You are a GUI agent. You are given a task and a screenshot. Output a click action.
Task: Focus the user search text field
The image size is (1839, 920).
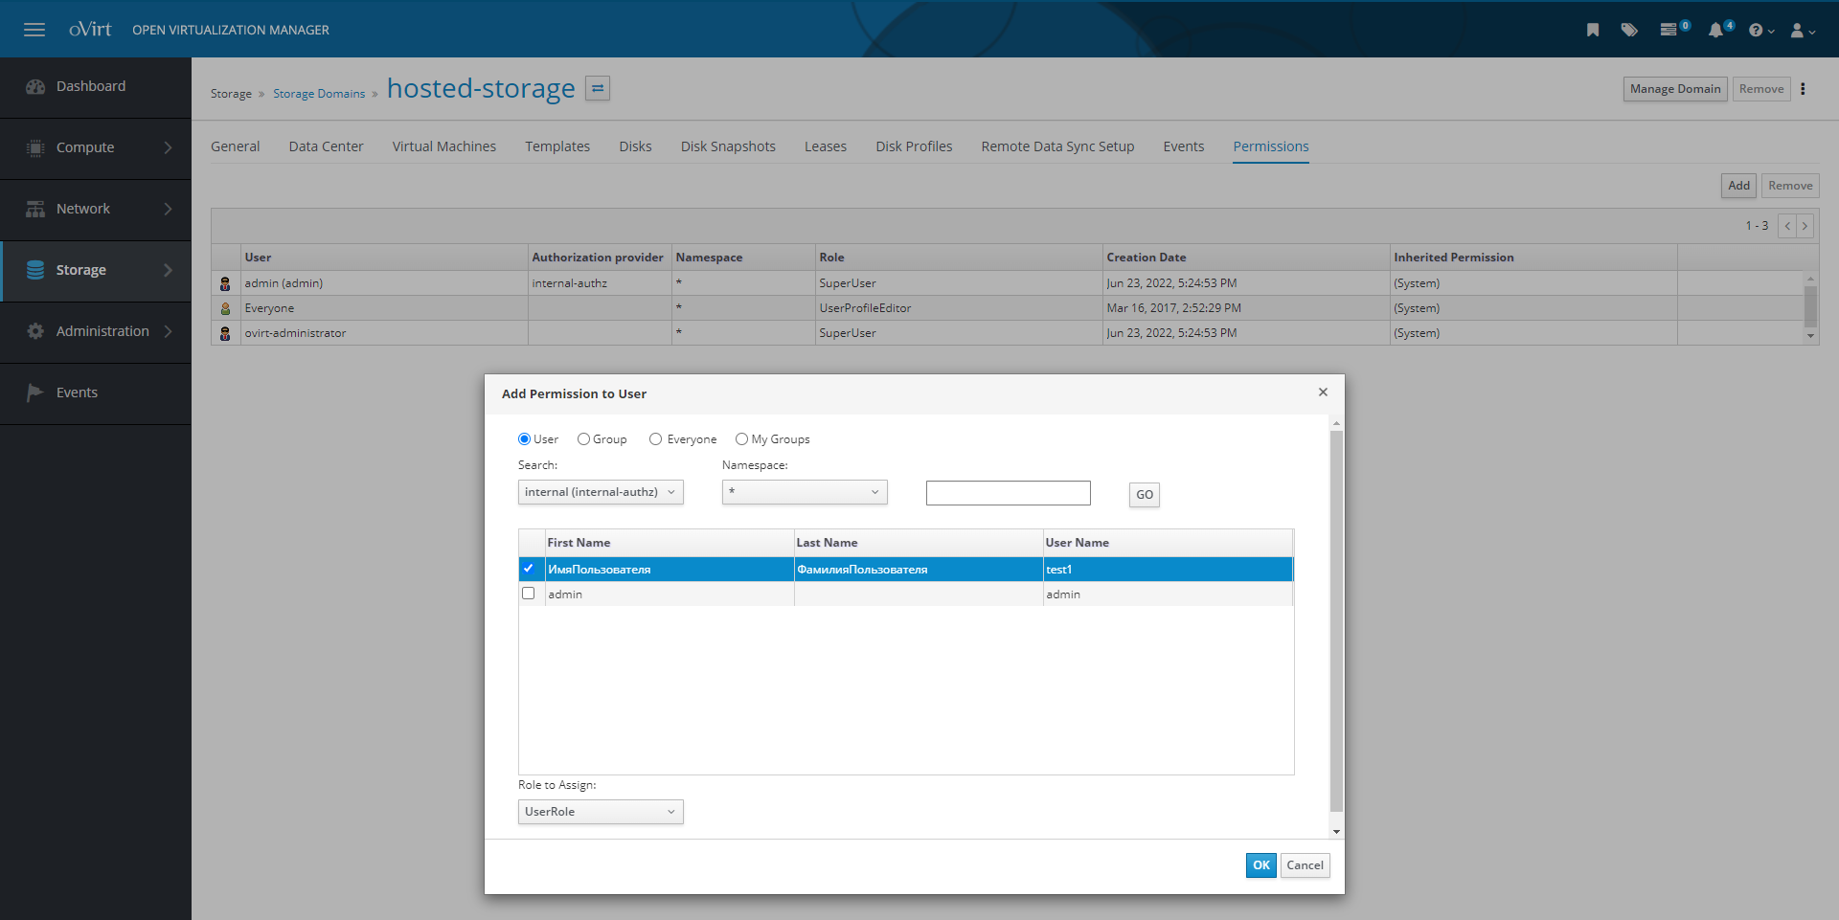[x=1008, y=493]
